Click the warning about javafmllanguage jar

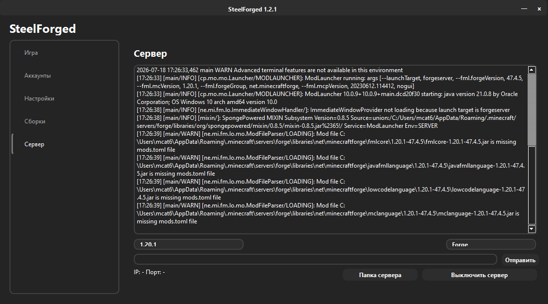(x=331, y=166)
